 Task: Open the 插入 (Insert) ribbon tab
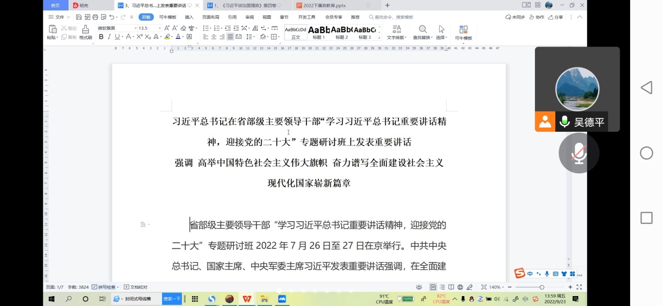pos(189,17)
